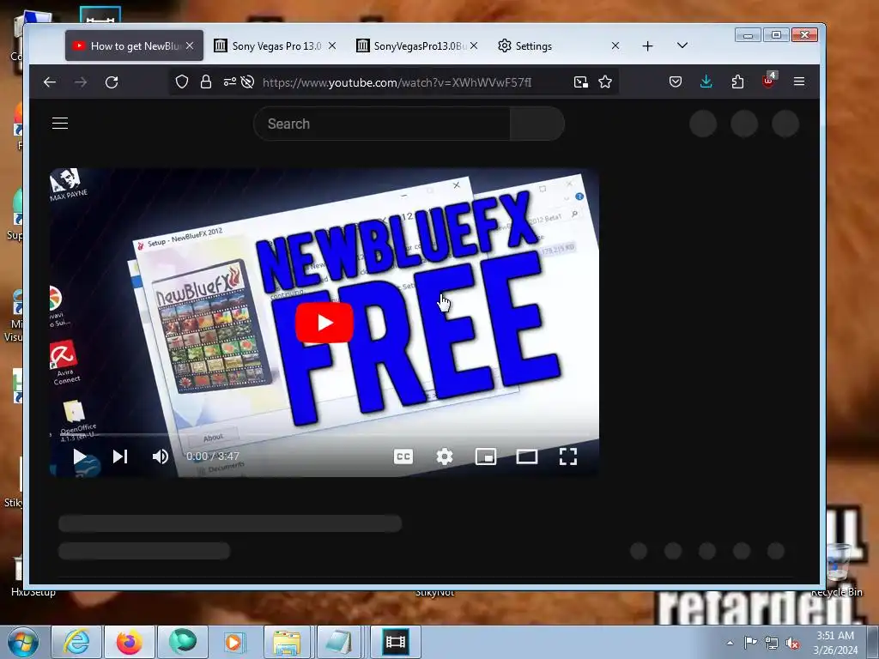Image resolution: width=879 pixels, height=659 pixels.
Task: Open the uBlock Origin extension icon
Action: [x=769, y=81]
